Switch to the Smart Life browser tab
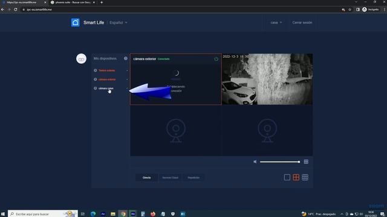 click(22, 2)
